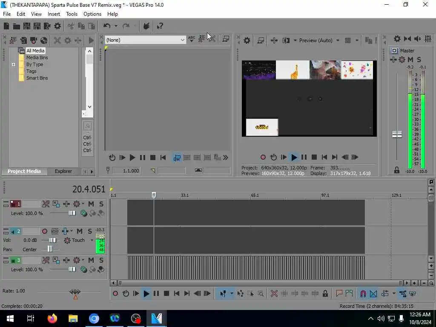This screenshot has height=327, width=436.
Task: Click the Split Screen View icon in preview
Action: click(x=286, y=40)
